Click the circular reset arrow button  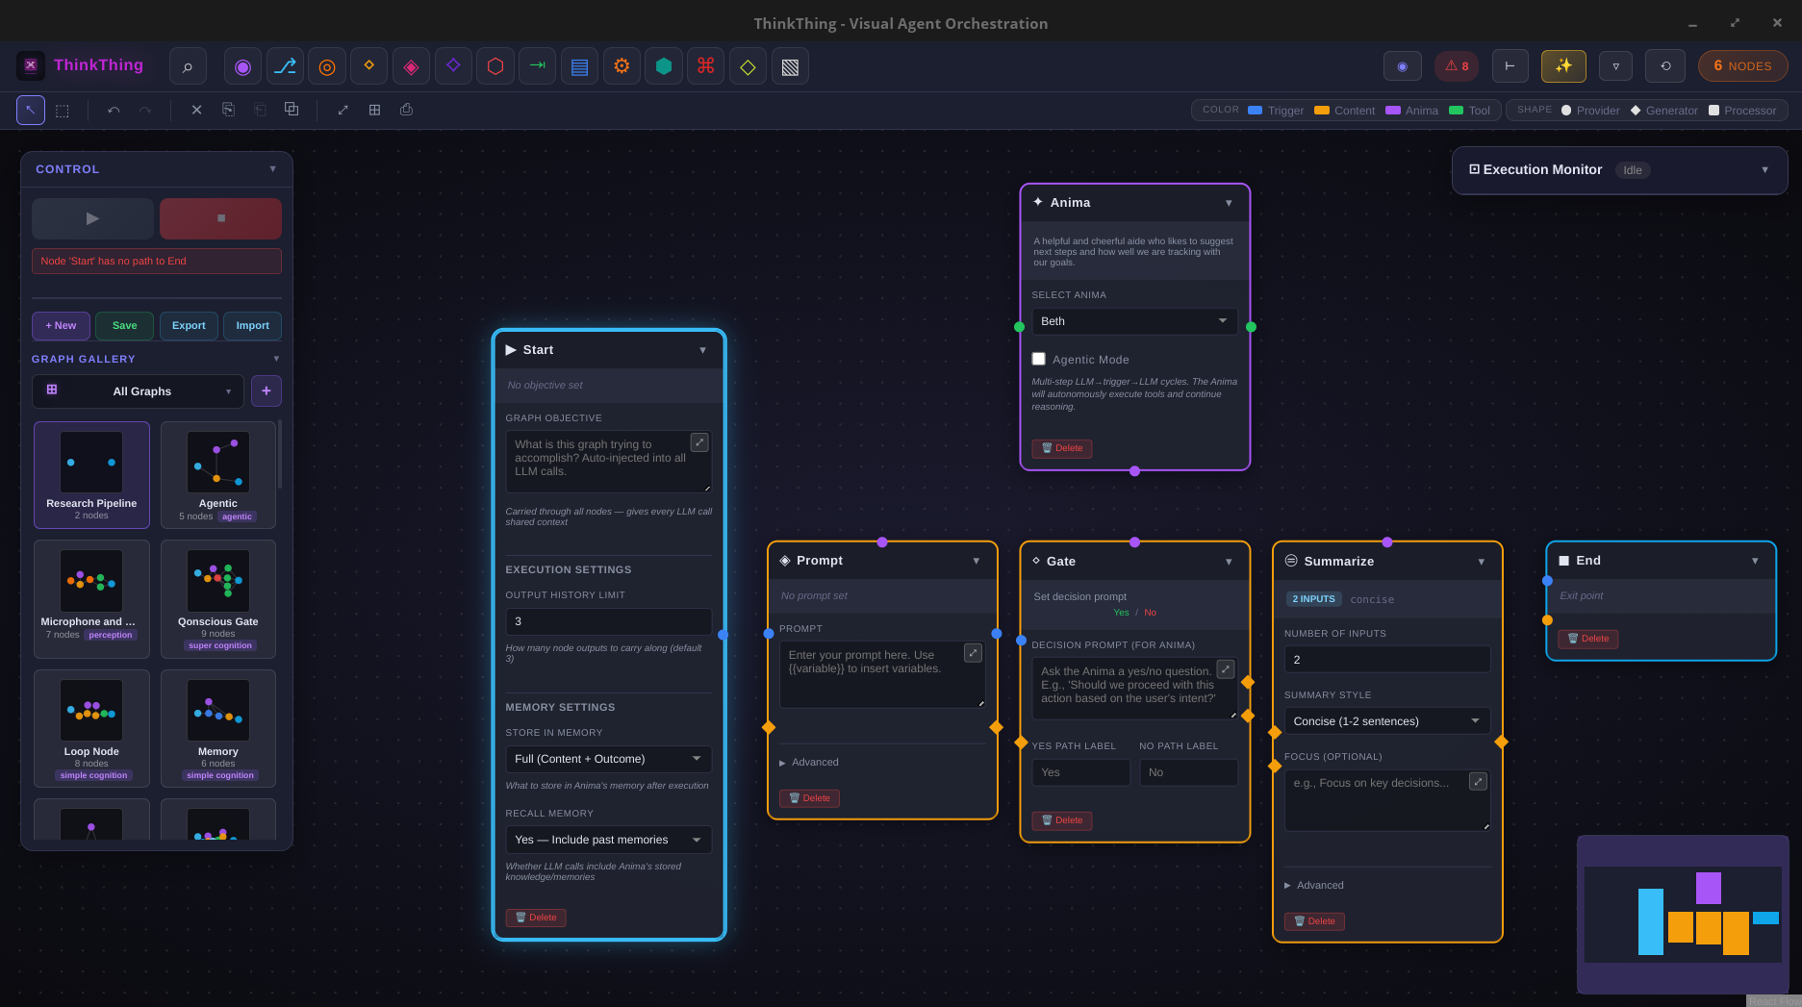click(1665, 66)
